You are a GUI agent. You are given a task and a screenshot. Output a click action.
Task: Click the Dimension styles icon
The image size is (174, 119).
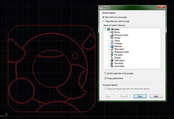(x=112, y=35)
